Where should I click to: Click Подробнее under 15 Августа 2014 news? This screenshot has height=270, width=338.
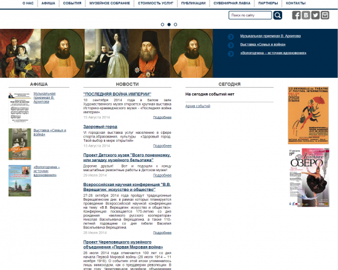click(x=162, y=117)
